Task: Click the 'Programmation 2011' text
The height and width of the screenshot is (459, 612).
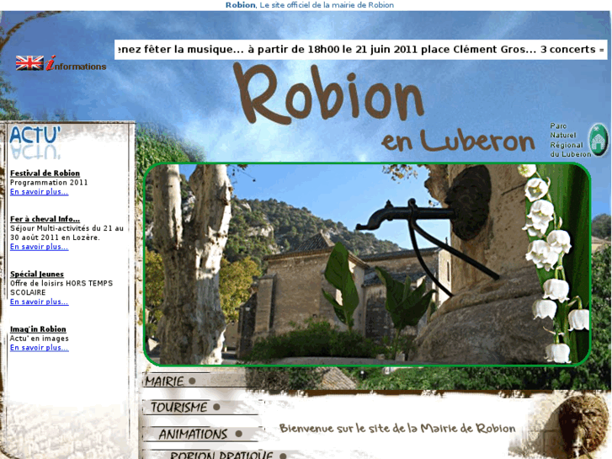Action: (49, 183)
